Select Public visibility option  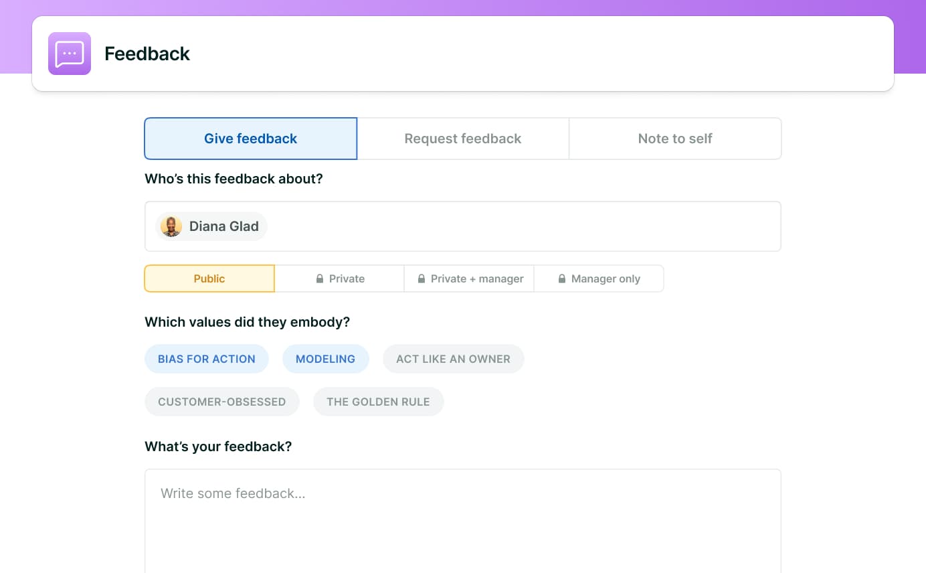pos(209,278)
